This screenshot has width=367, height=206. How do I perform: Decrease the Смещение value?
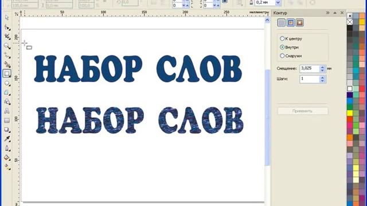[322, 70]
